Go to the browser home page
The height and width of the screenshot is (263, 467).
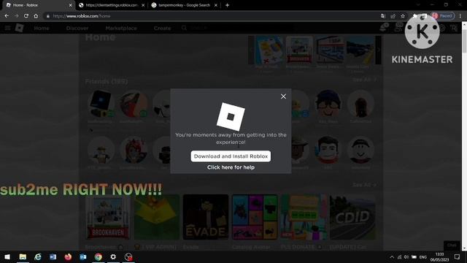click(36, 16)
